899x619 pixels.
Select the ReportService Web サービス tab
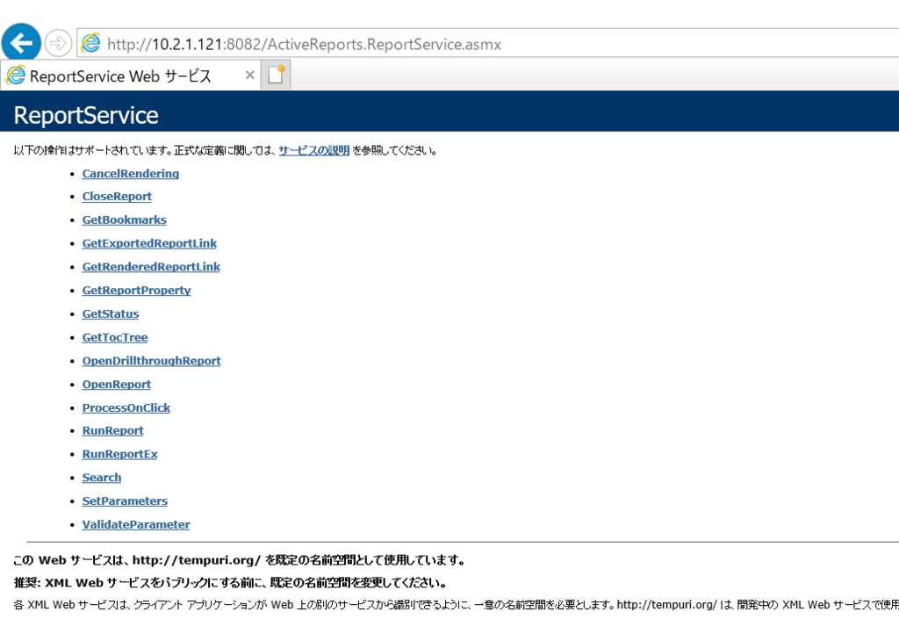pyautogui.click(x=131, y=76)
